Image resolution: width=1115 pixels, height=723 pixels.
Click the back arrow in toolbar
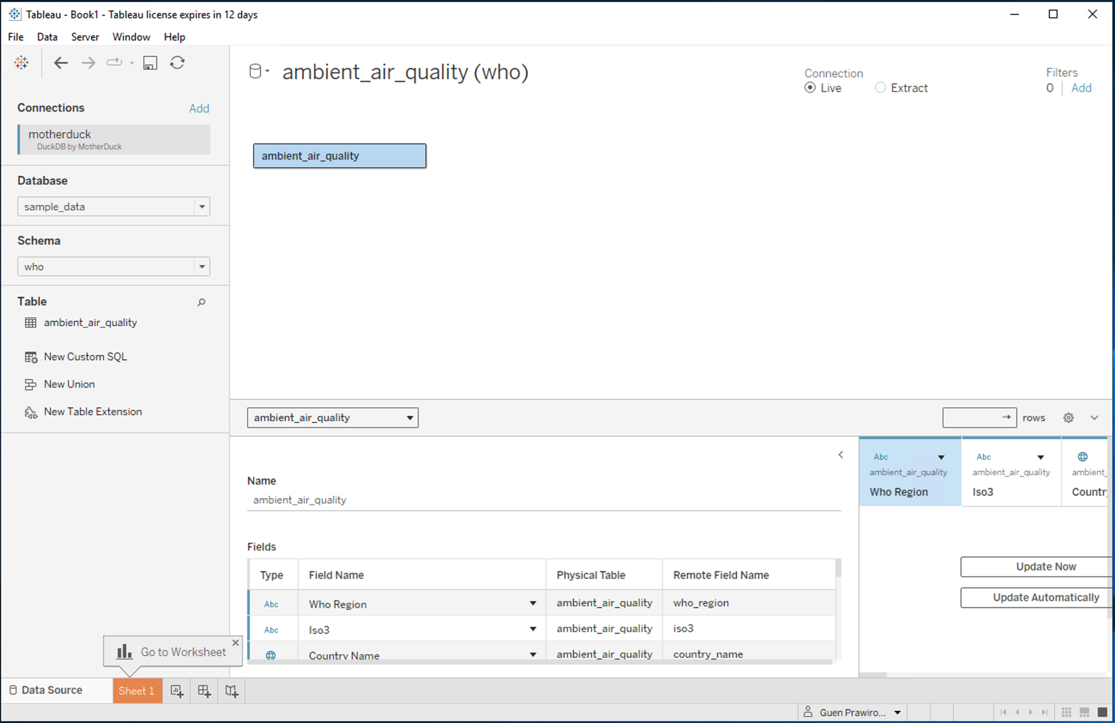point(61,63)
